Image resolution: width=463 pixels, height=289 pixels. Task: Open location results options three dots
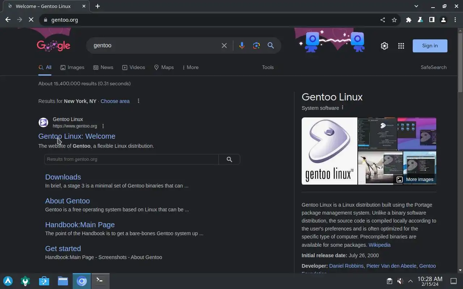(x=138, y=101)
